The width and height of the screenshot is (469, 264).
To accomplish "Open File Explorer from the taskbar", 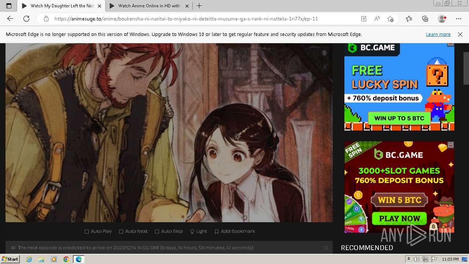I will point(41,259).
